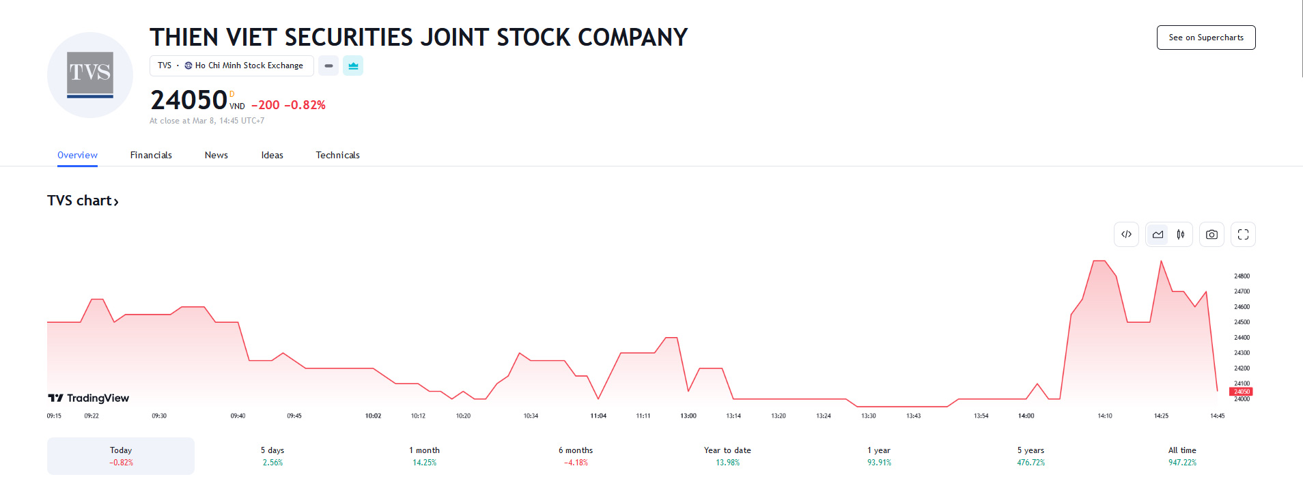Click the Ho Chi Minh exchange globe icon

[x=188, y=66]
